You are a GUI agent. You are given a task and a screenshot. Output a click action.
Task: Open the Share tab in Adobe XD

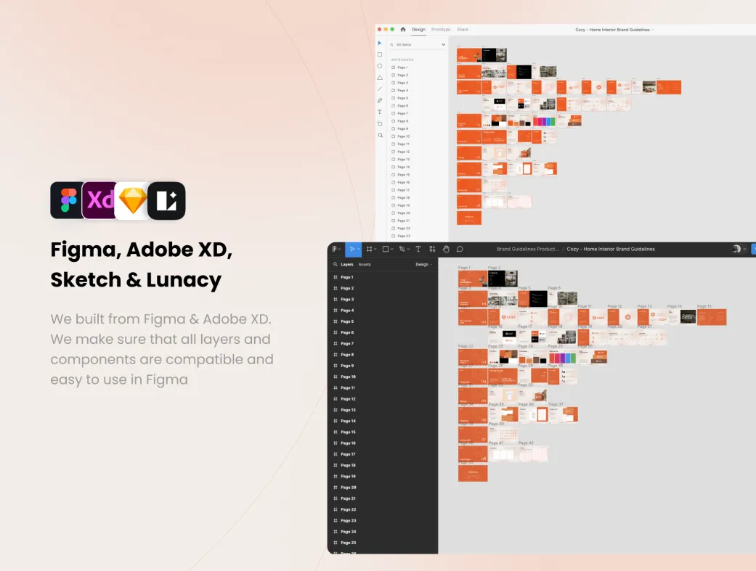click(463, 30)
